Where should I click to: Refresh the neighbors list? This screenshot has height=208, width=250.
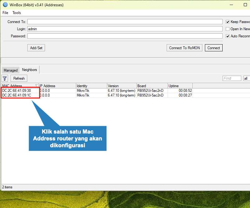pyautogui.click(x=19, y=78)
